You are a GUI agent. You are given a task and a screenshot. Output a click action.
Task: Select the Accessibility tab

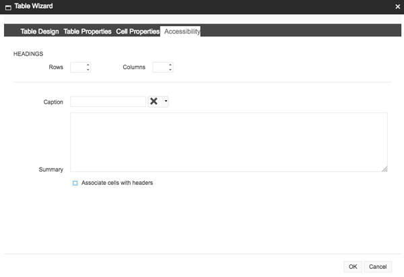(182, 32)
